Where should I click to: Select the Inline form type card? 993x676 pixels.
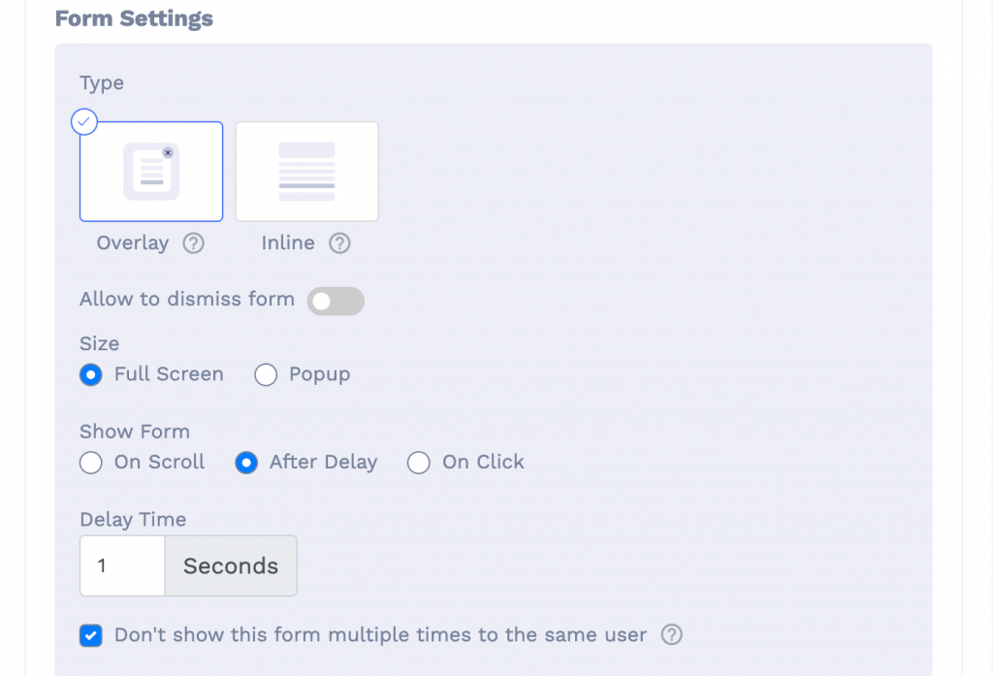coord(307,171)
